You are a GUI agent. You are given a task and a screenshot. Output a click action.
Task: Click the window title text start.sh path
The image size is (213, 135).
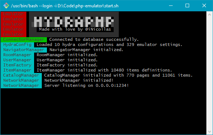[x=65, y=6]
